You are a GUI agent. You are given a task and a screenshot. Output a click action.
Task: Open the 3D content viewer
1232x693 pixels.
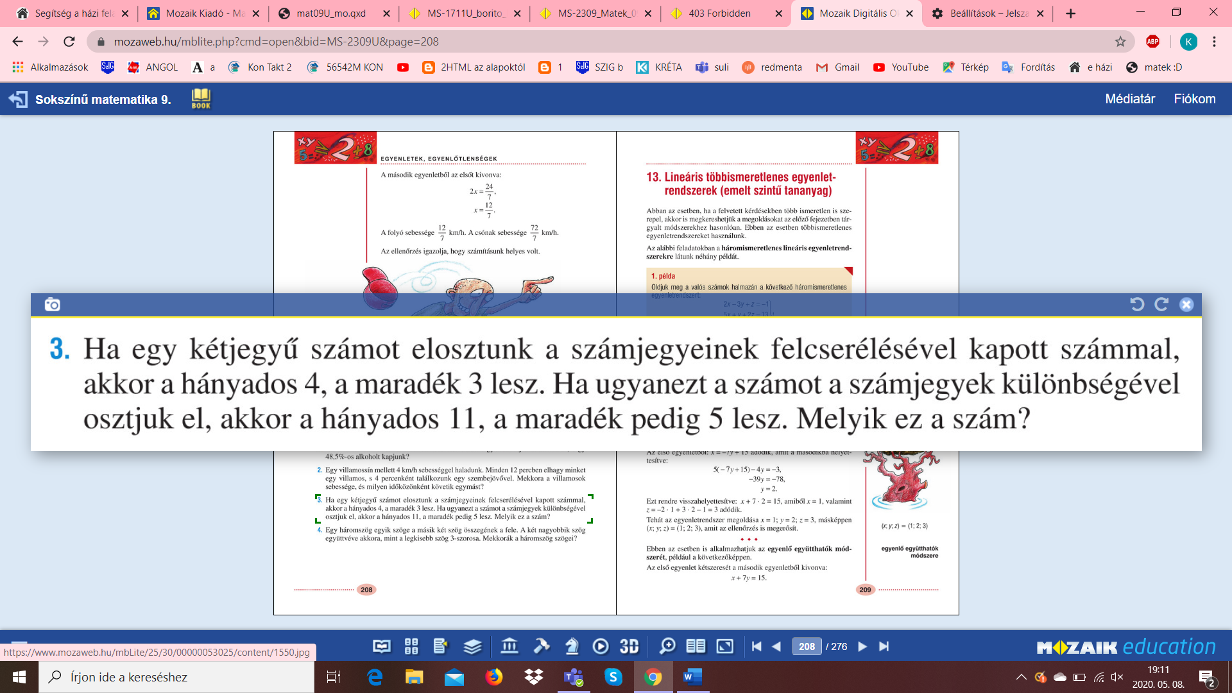[x=629, y=646]
